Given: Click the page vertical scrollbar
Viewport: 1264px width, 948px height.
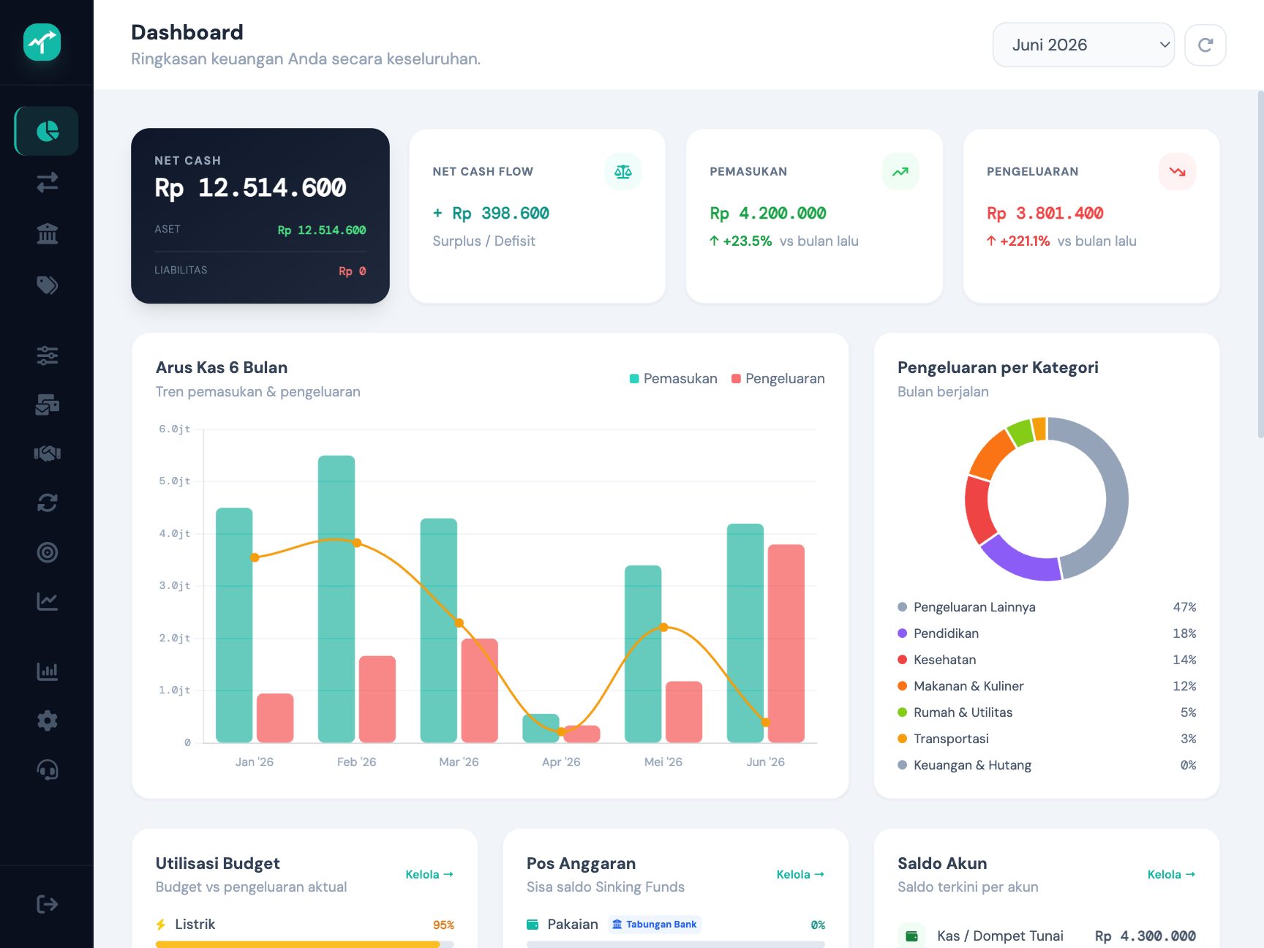Looking at the screenshot, I should (1260, 264).
